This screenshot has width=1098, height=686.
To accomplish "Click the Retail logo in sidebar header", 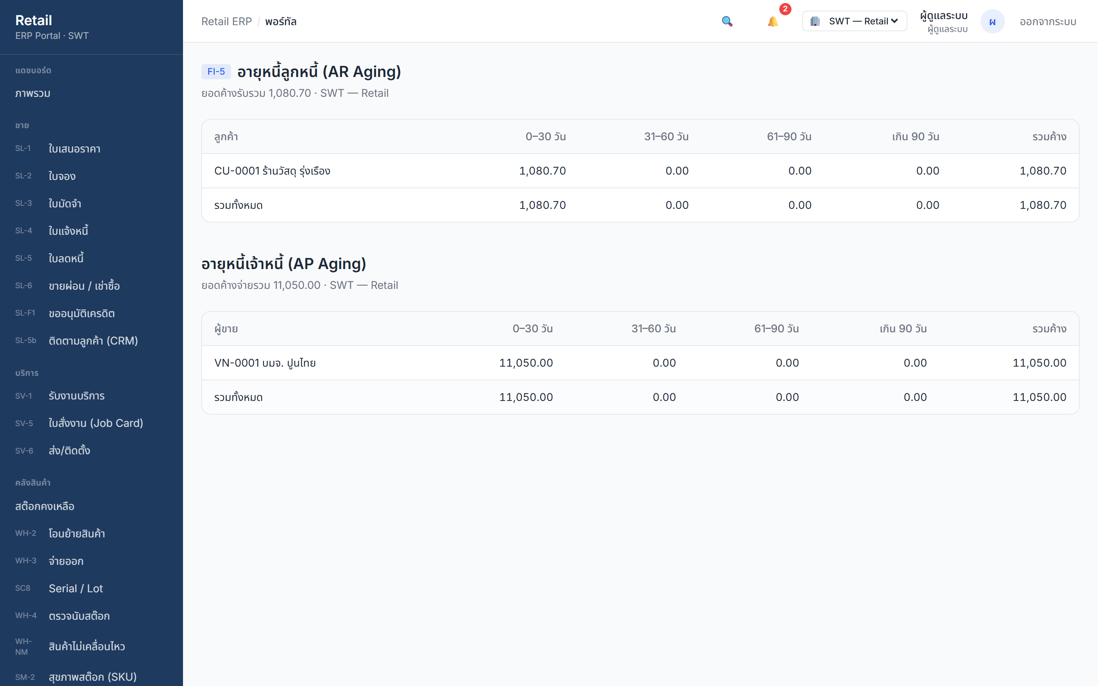I will pyautogui.click(x=34, y=20).
